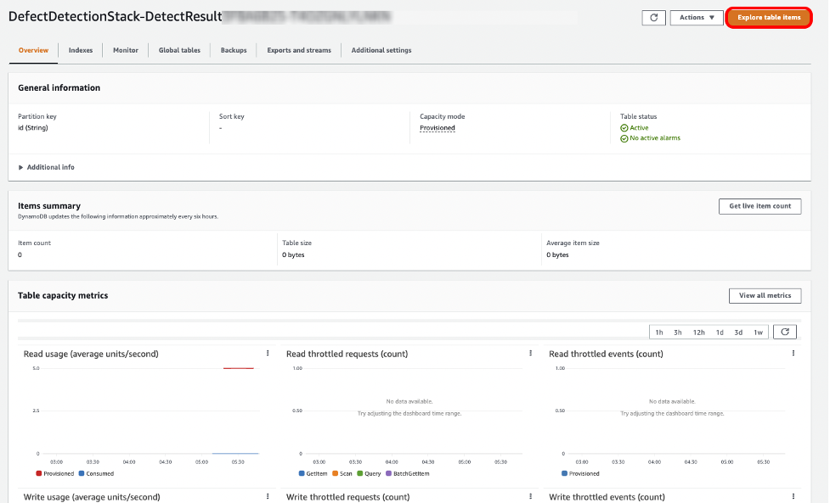Set metrics time range to 1w
The width and height of the screenshot is (830, 503).
point(758,333)
